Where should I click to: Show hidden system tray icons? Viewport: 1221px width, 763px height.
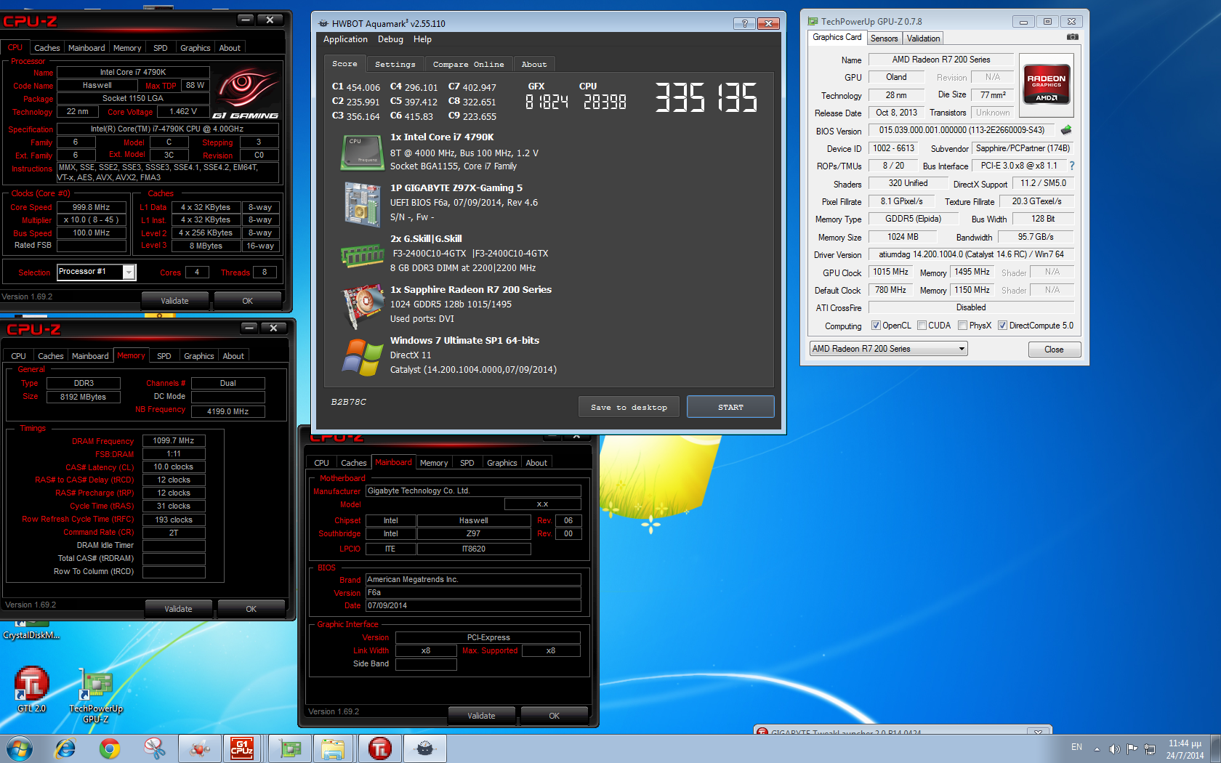[x=1097, y=748]
